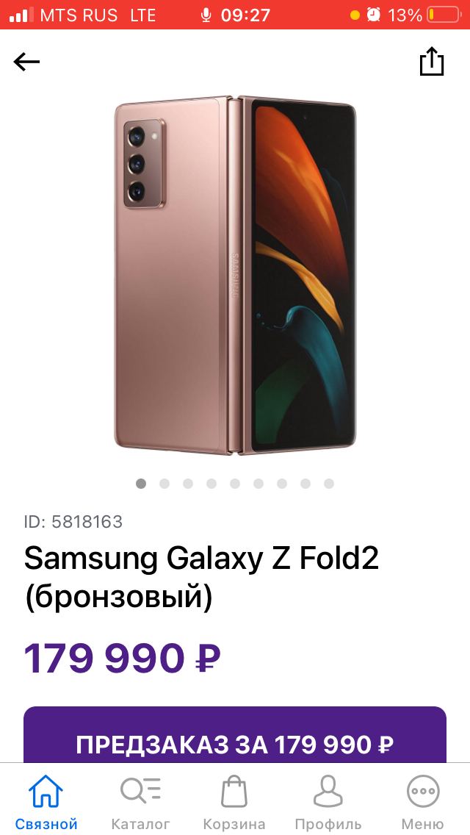470x835 pixels.
Task: Tap the product ID 5818163 text
Action: [x=73, y=521]
